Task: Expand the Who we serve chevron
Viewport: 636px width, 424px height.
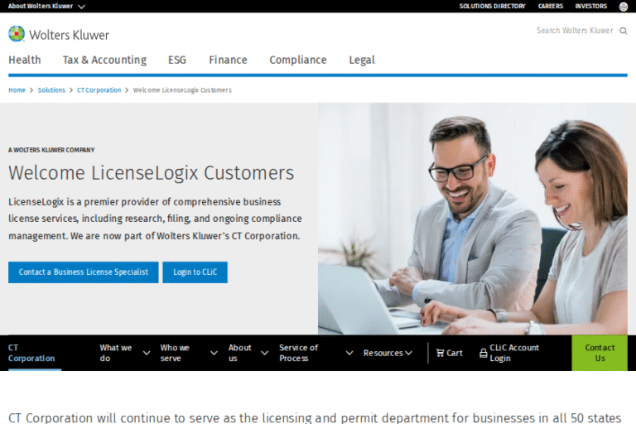Action: [214, 353]
